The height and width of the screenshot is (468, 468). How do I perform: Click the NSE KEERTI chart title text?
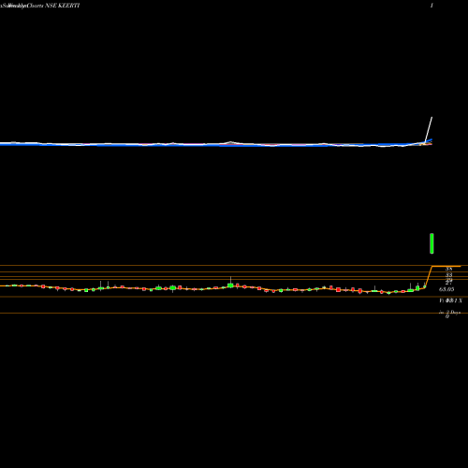(63, 6)
